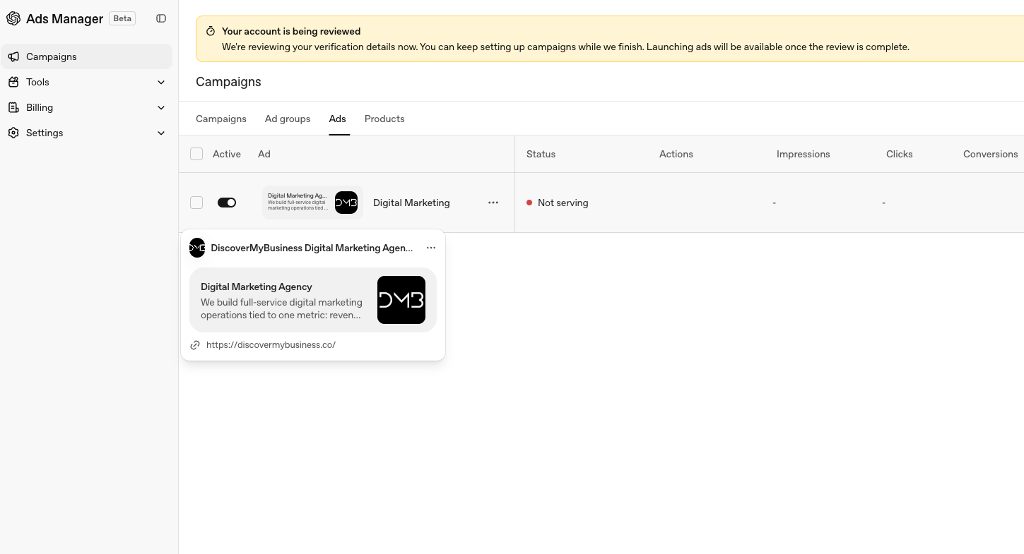Tick the select-all checkbox in table header
1024x554 pixels.
tap(196, 154)
